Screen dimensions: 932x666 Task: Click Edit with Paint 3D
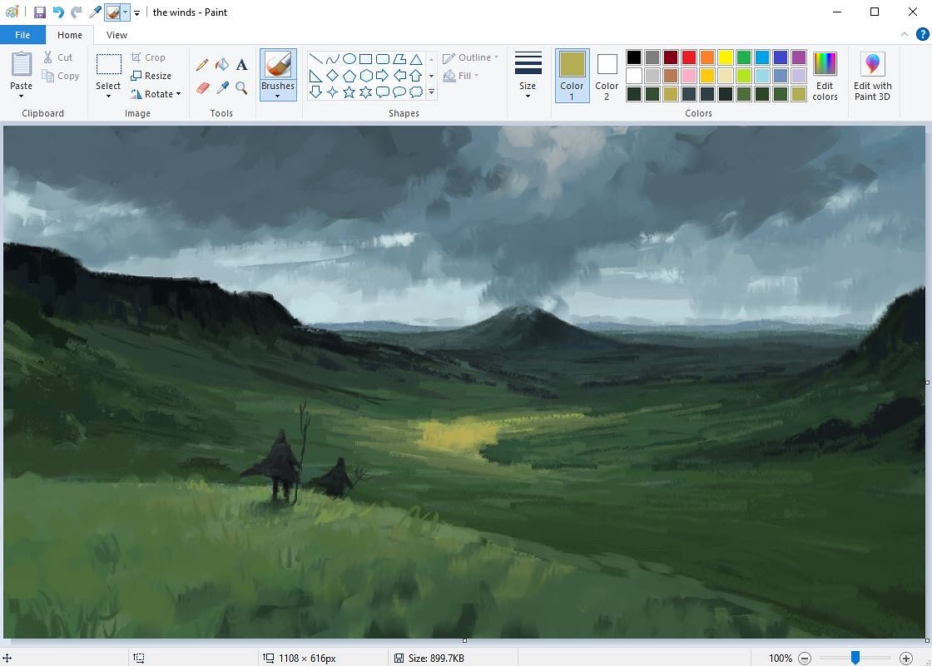[873, 76]
